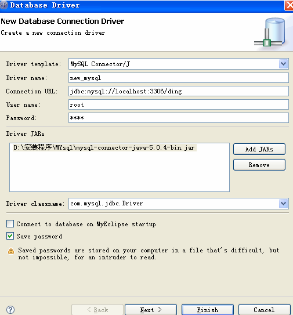Screen dimensions: 293x315
Task: Click the database driver banner image
Action: tap(271, 32)
